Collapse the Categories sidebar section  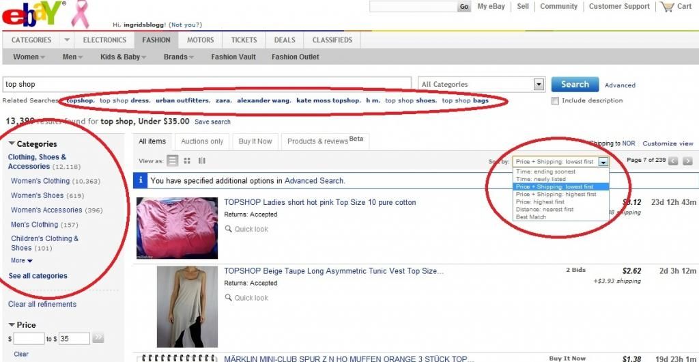(12, 143)
